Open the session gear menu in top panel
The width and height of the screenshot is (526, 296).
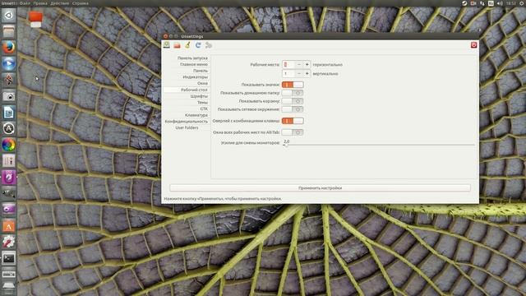tap(522, 3)
